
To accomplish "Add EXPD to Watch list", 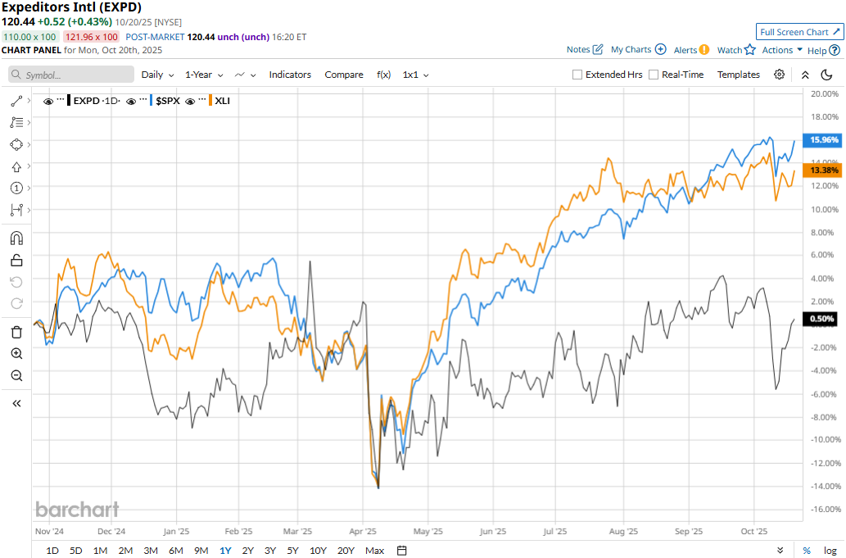I will 736,50.
